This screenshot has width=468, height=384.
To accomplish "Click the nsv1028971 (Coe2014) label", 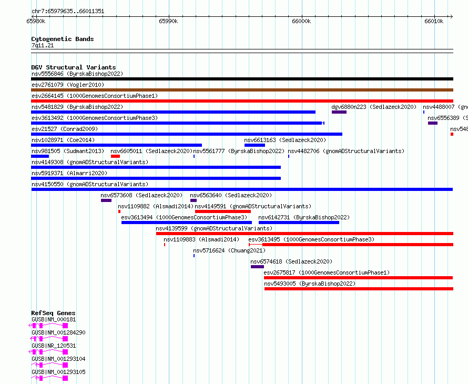I will [63, 140].
